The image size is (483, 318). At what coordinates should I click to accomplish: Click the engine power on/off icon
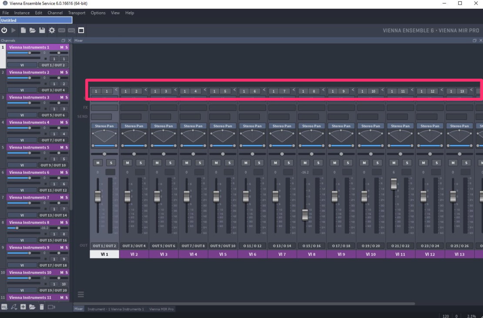coord(4,30)
